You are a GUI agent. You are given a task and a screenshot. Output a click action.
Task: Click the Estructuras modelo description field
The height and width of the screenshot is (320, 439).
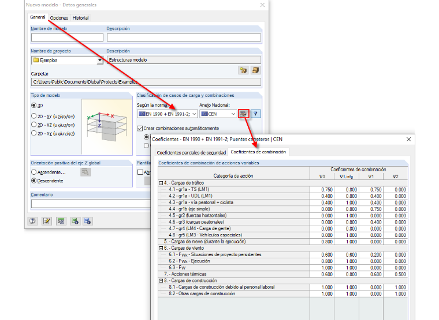click(x=184, y=60)
